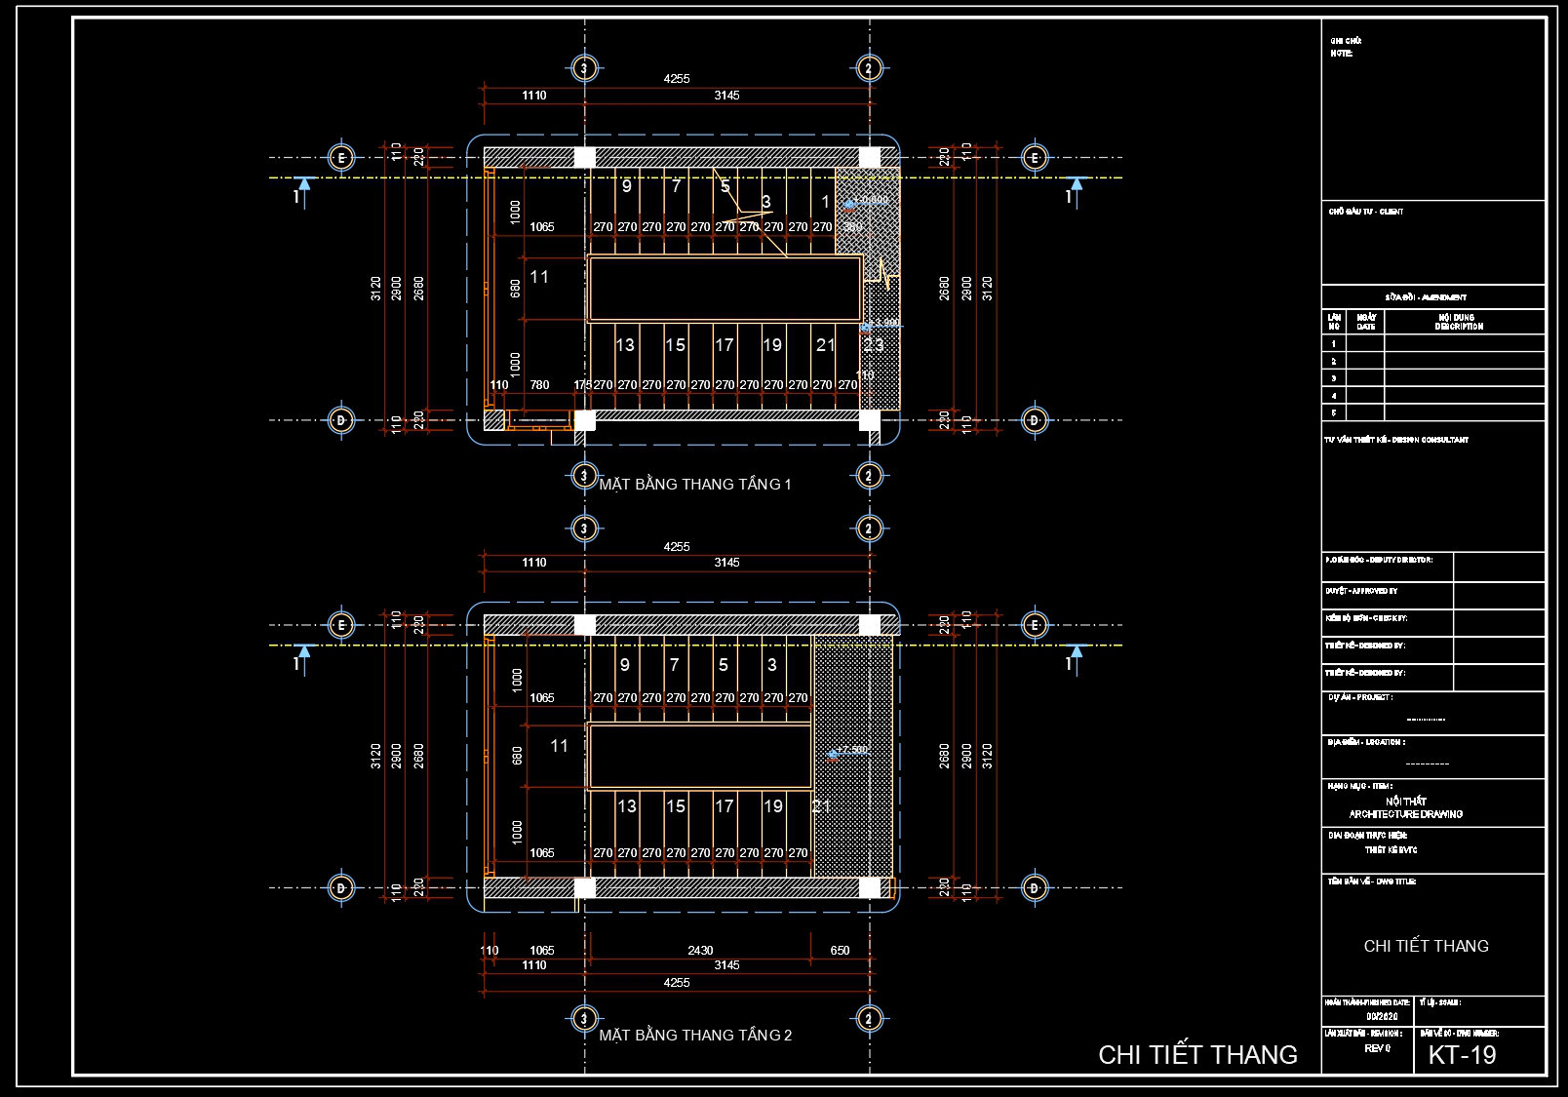Click the NGÀY DATE column header
This screenshot has height=1097, width=1568.
point(1366,322)
